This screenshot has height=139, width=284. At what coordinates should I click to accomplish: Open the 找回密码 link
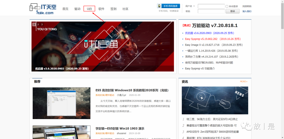pyautogui.click(x=247, y=6)
